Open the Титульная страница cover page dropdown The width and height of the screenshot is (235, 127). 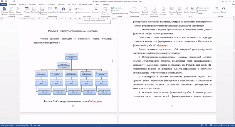coord(4,11)
